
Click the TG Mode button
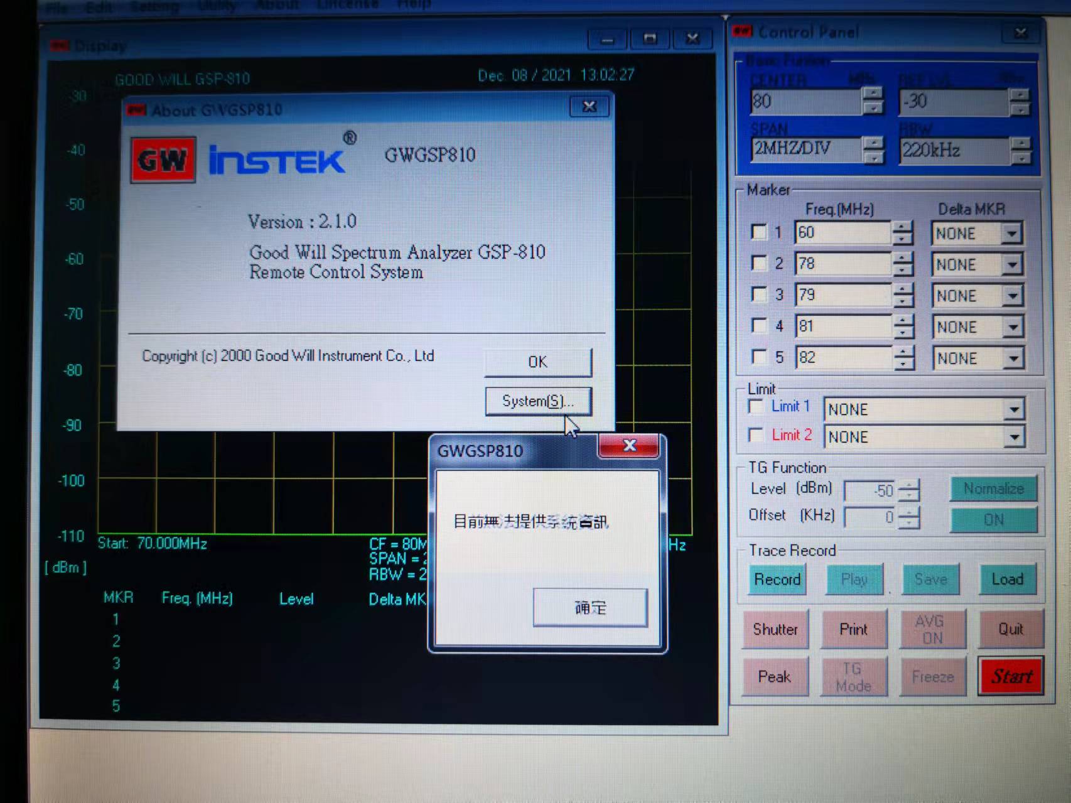point(853,677)
